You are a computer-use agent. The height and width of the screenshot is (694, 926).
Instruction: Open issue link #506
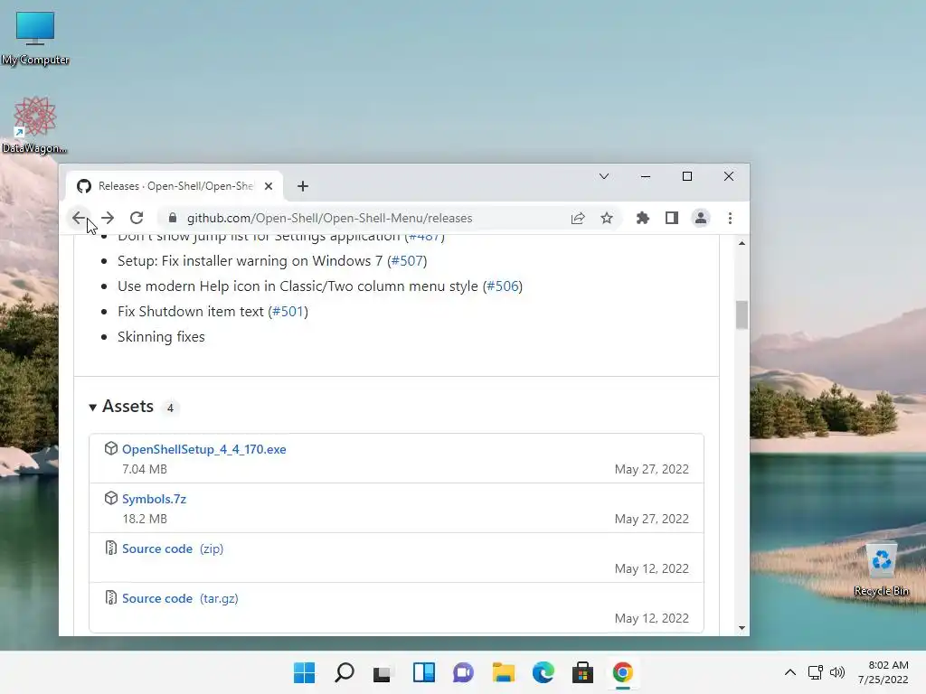tap(503, 286)
